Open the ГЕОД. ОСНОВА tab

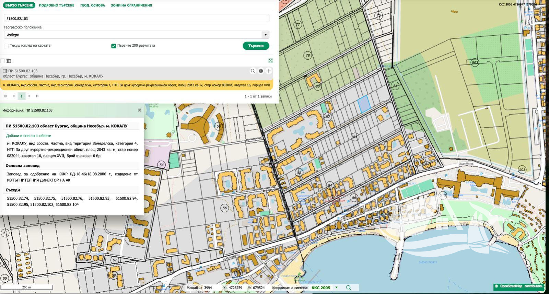tap(93, 5)
